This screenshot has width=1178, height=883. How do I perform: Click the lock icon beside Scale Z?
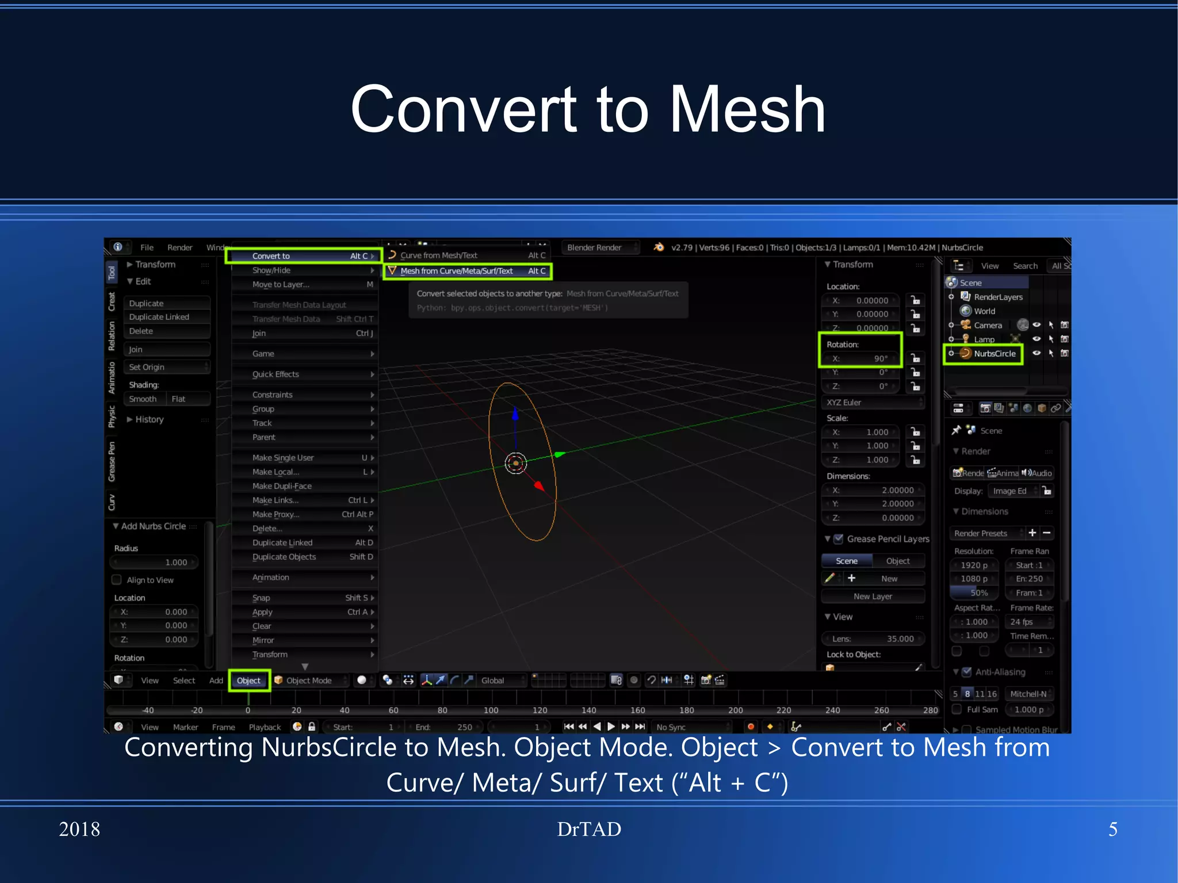(x=915, y=460)
